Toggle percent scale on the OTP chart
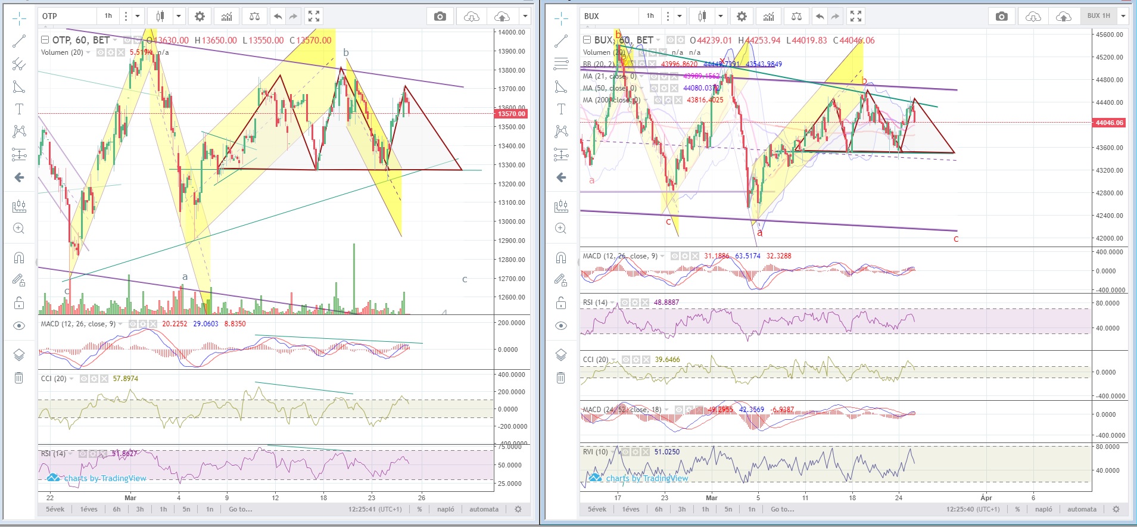This screenshot has height=527, width=1137. [x=419, y=509]
